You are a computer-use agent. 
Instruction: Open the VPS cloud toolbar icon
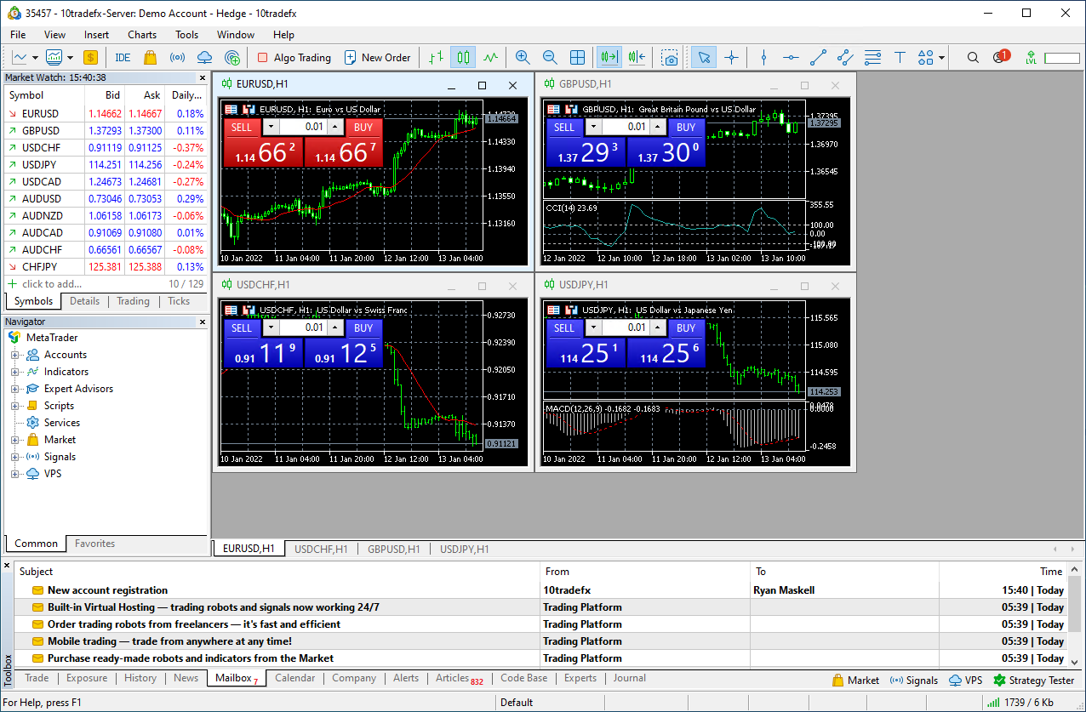click(x=204, y=58)
